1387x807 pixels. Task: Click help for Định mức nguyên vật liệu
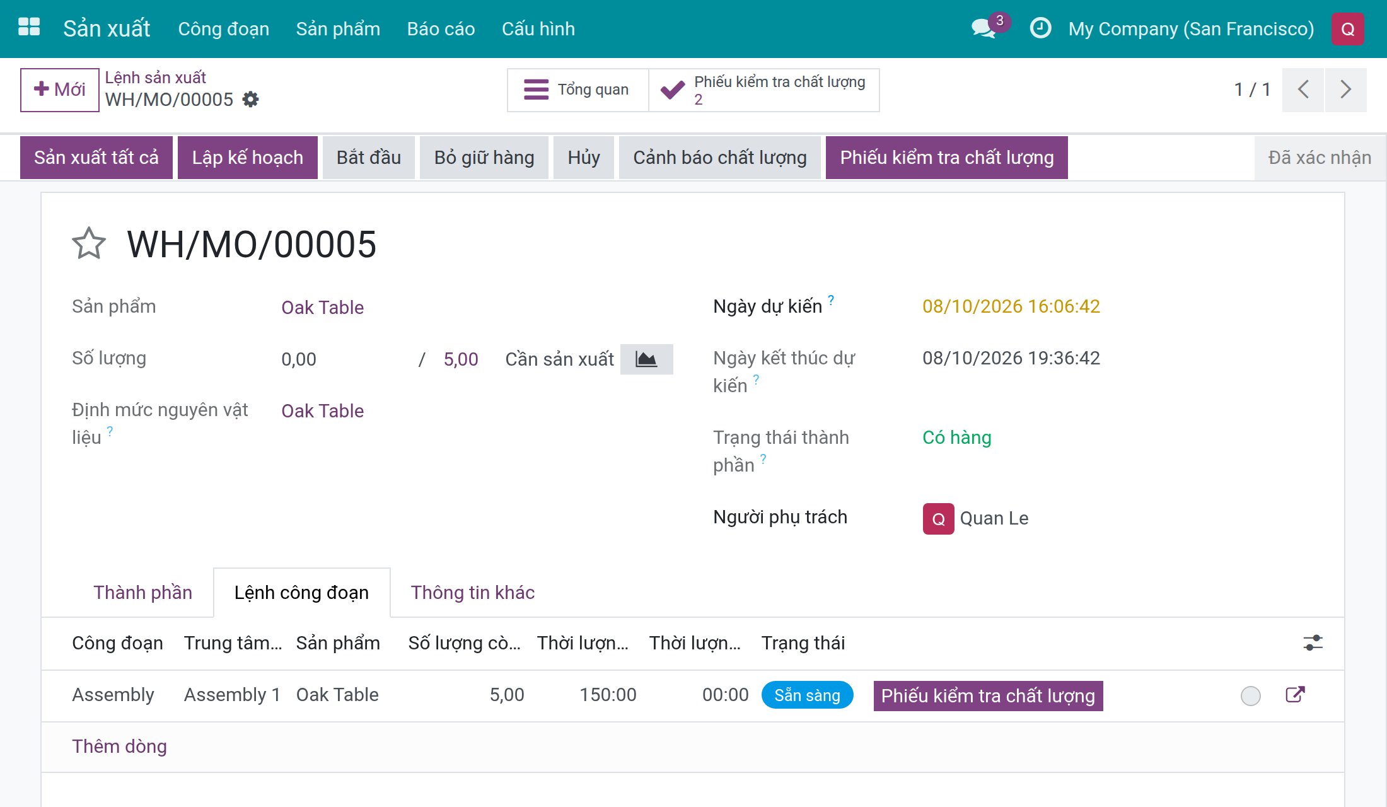(x=110, y=431)
